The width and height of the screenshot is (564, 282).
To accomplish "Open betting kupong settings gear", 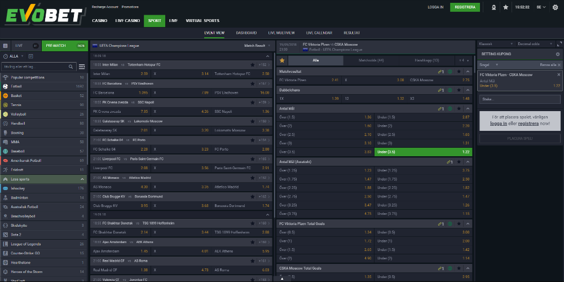I will (x=558, y=54).
